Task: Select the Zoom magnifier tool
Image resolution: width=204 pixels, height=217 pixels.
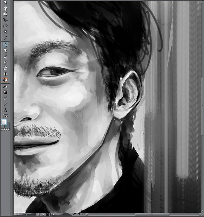Action: (5, 3)
